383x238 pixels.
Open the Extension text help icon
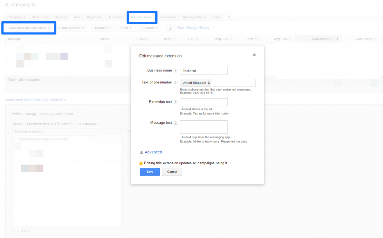pos(176,102)
